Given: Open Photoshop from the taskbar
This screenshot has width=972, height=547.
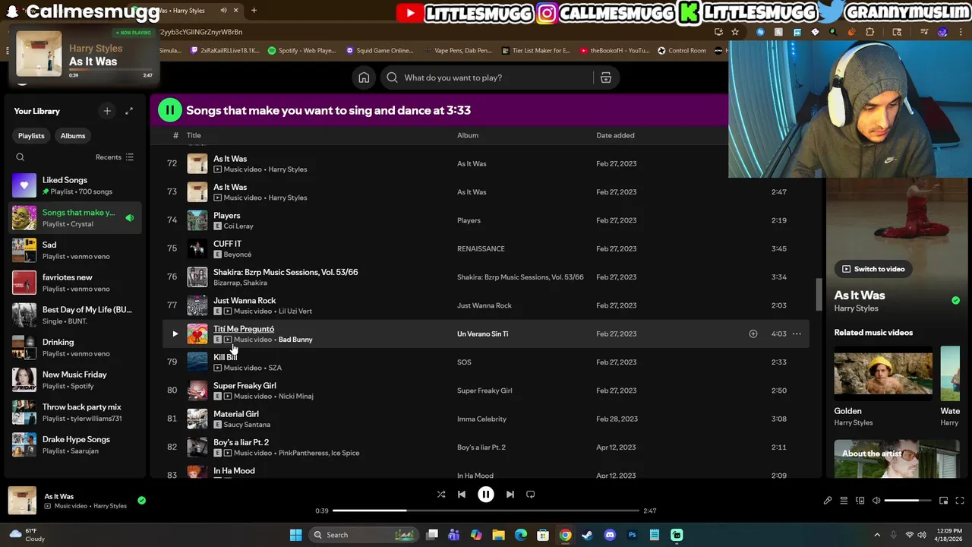Looking at the screenshot, I should pos(632,535).
